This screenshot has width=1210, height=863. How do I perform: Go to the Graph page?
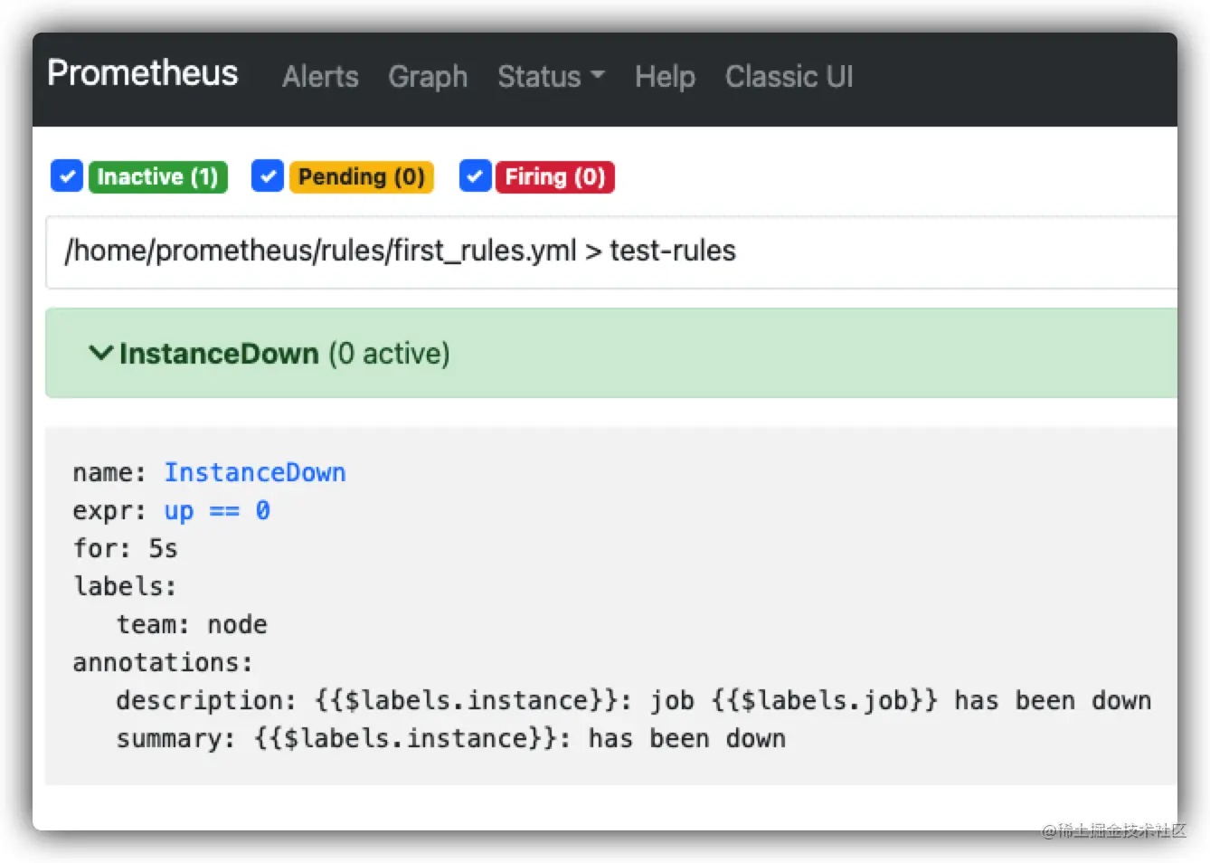[428, 77]
